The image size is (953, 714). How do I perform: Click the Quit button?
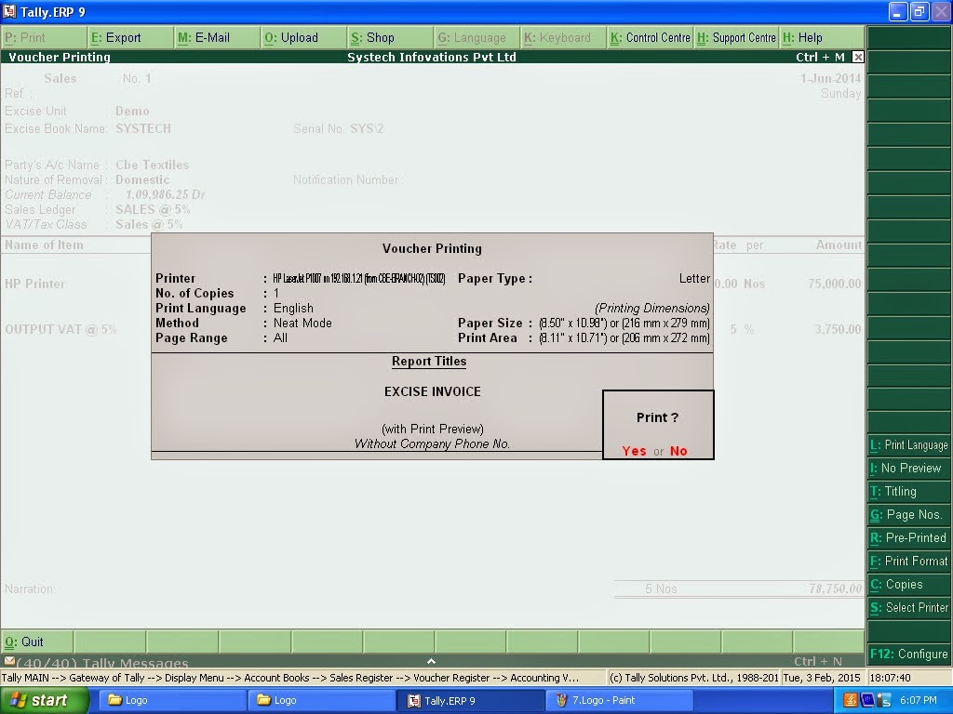37,641
